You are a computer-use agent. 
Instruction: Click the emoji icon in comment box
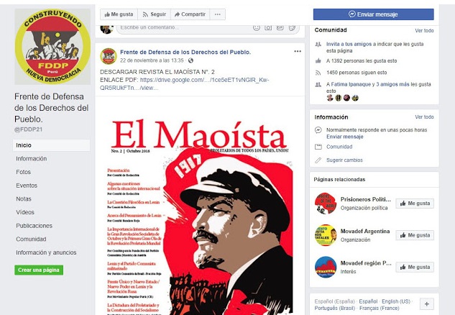(x=256, y=27)
